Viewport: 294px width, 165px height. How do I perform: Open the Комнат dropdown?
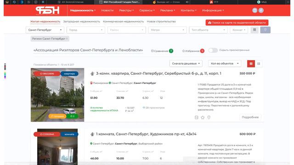coord(239,30)
